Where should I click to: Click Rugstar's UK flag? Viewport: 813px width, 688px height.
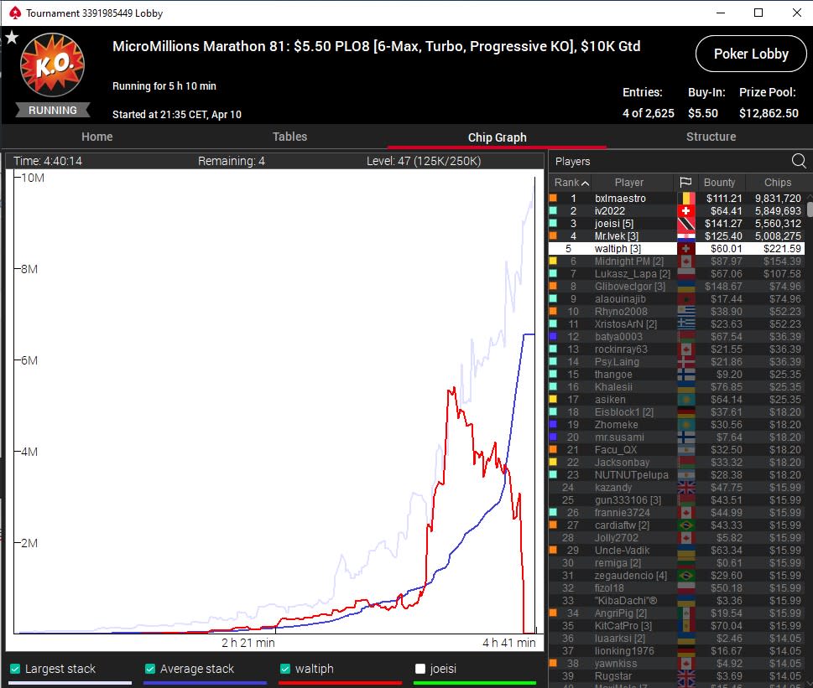point(686,675)
